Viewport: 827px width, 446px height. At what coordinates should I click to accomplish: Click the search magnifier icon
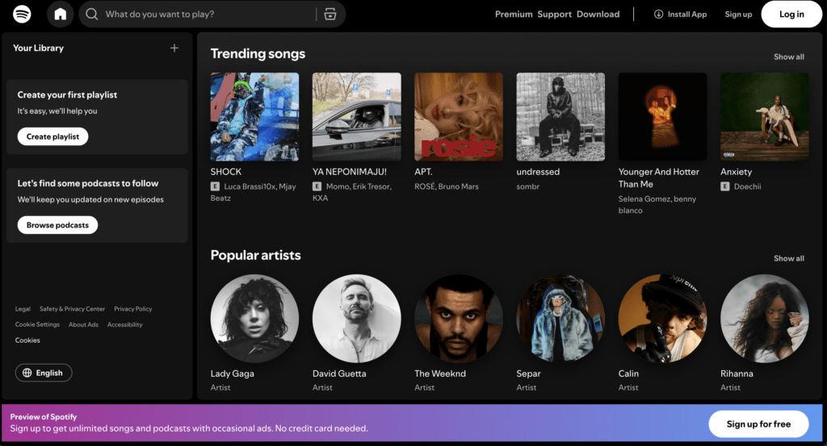point(92,15)
